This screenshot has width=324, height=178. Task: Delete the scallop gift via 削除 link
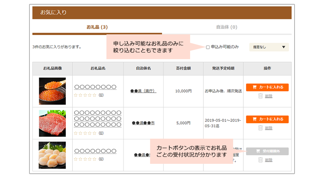pyautogui.click(x=269, y=160)
